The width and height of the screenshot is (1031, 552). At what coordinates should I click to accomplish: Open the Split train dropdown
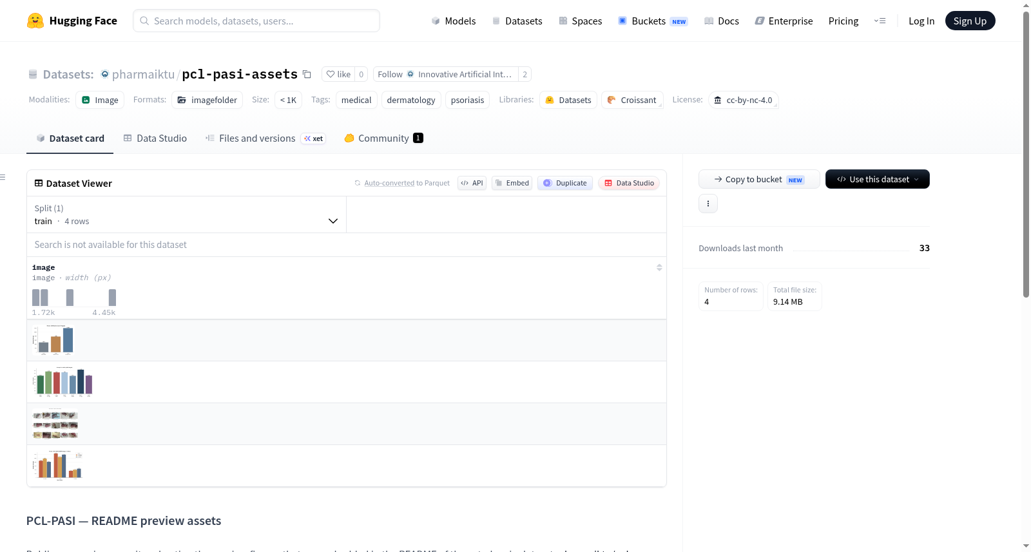(187, 214)
